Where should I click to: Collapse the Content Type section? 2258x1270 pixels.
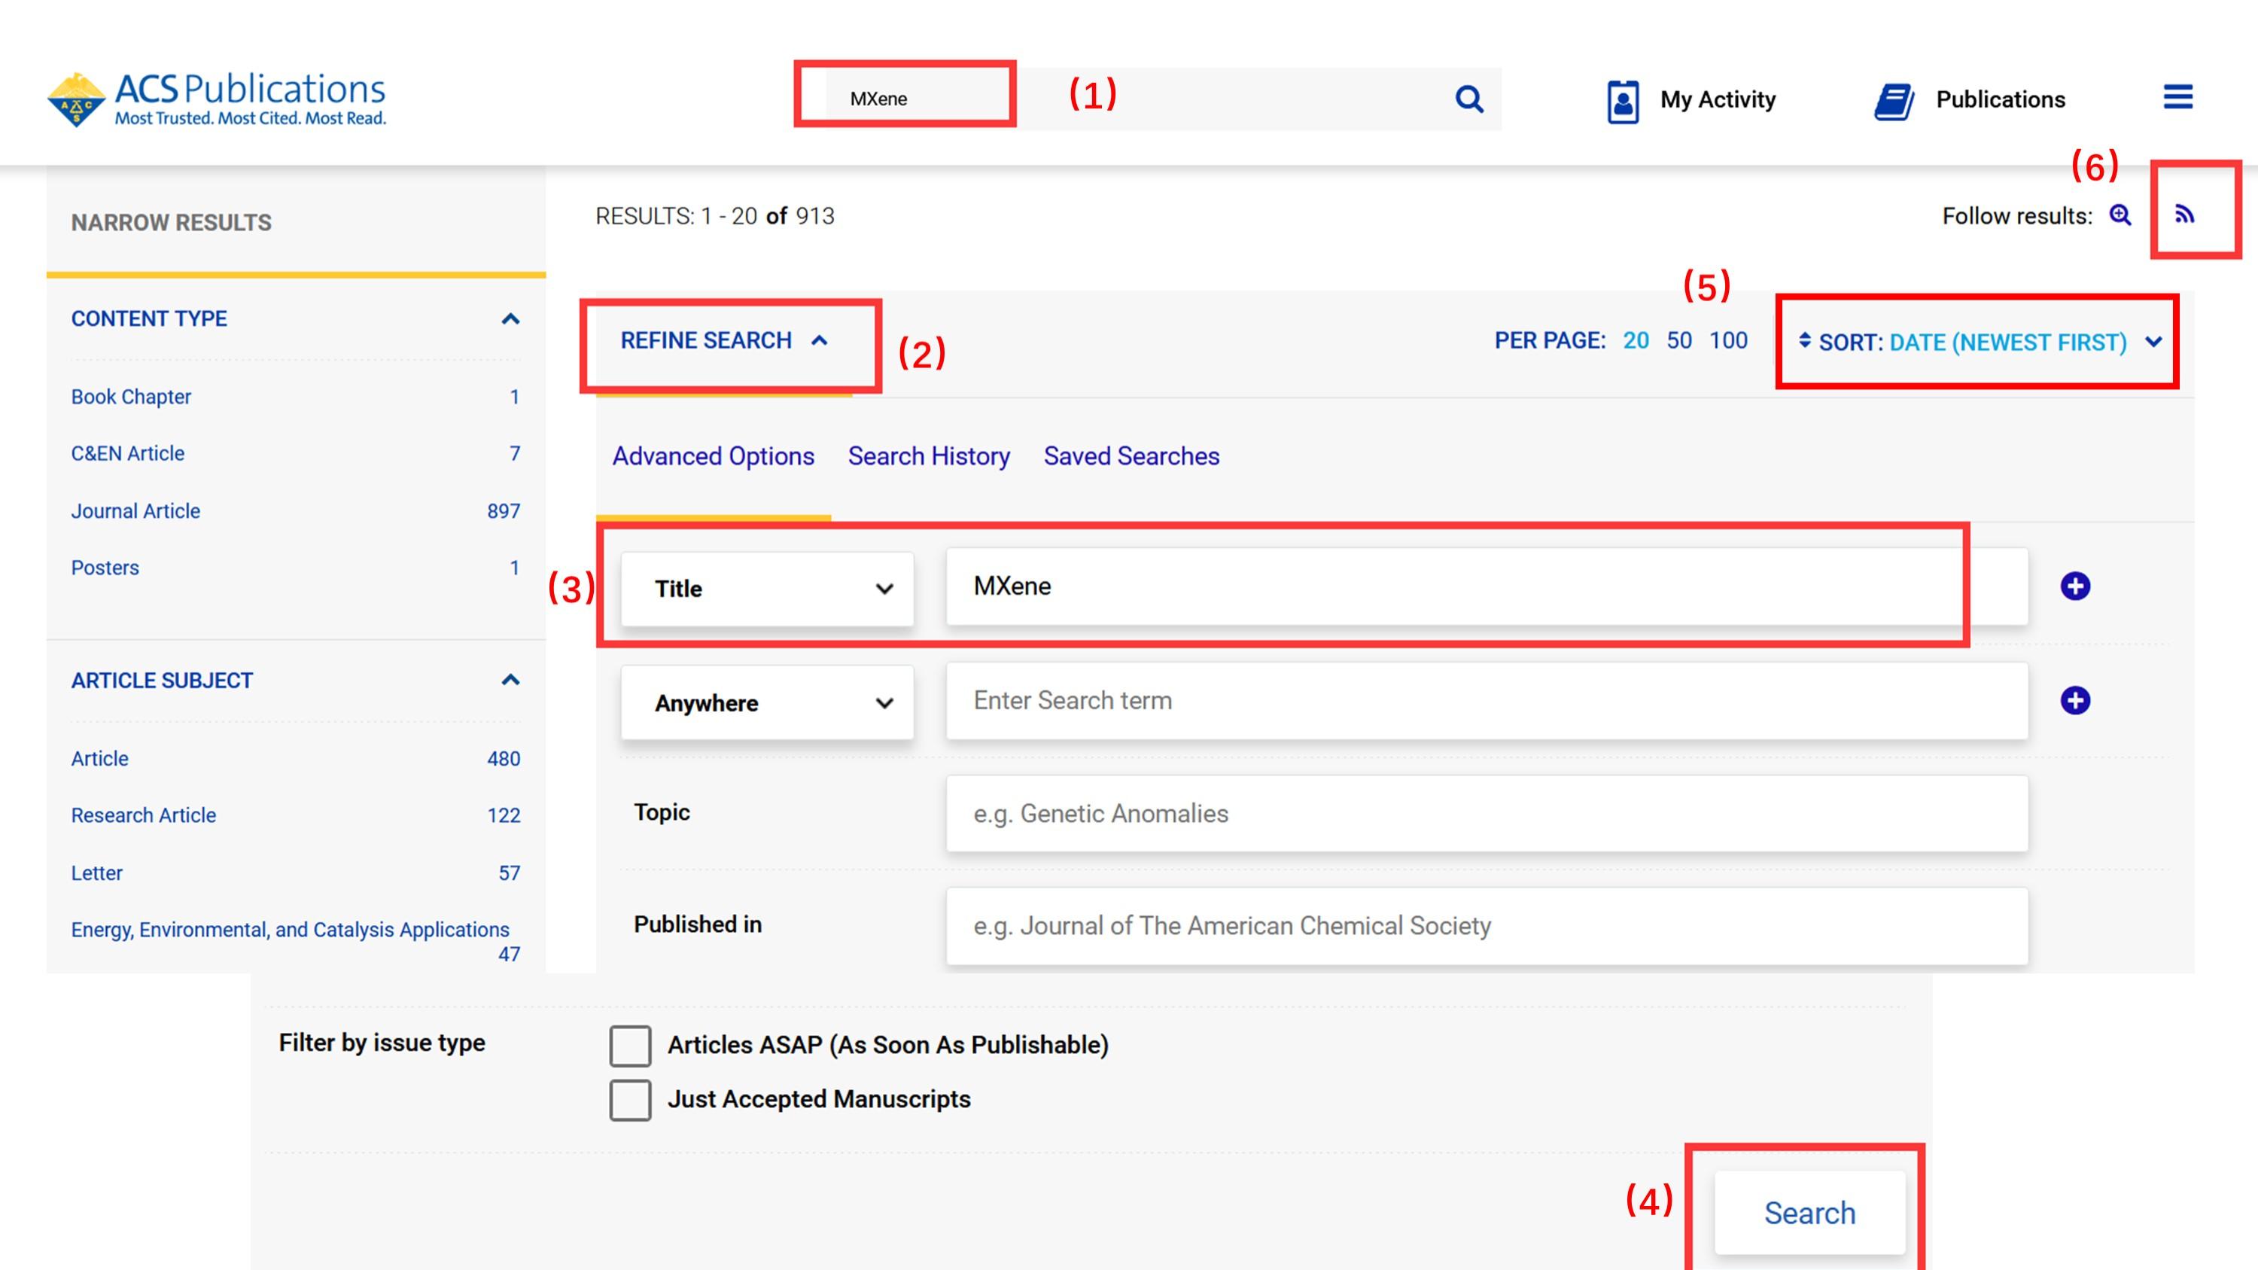pos(510,319)
